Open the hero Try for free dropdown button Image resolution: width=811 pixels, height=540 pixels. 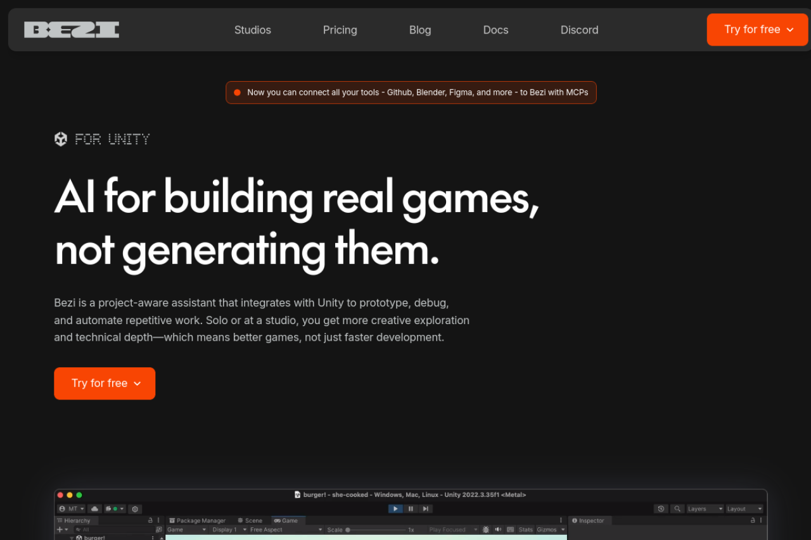click(x=105, y=384)
